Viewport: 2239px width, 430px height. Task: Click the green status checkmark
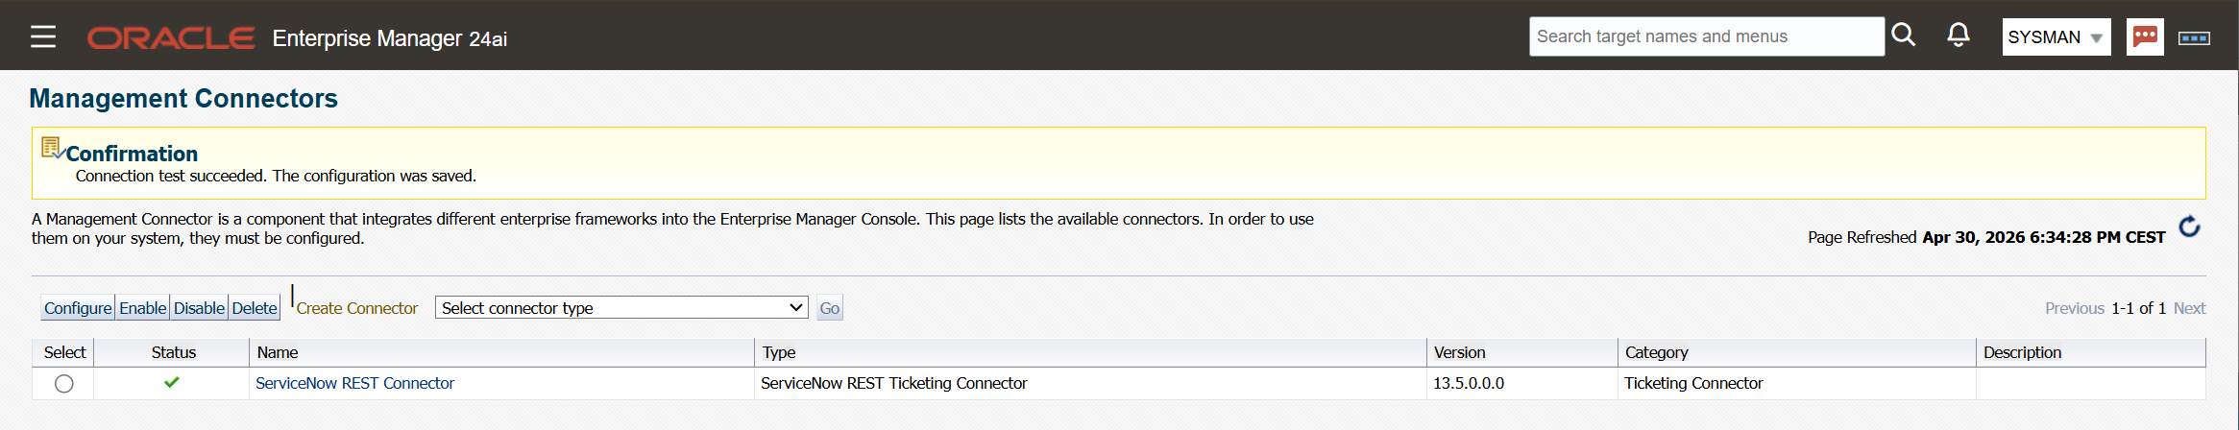(x=172, y=382)
